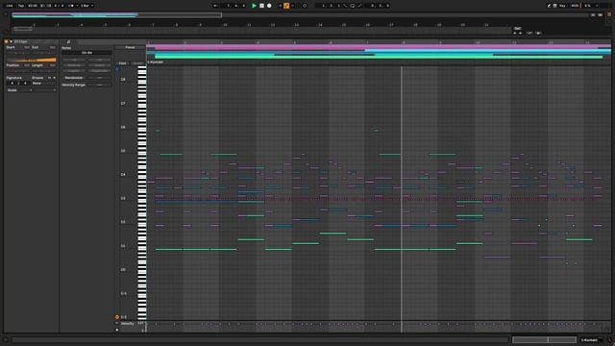This screenshot has height=346, width=615.
Task: Click the CPU load percentage meter
Action: (x=587, y=6)
